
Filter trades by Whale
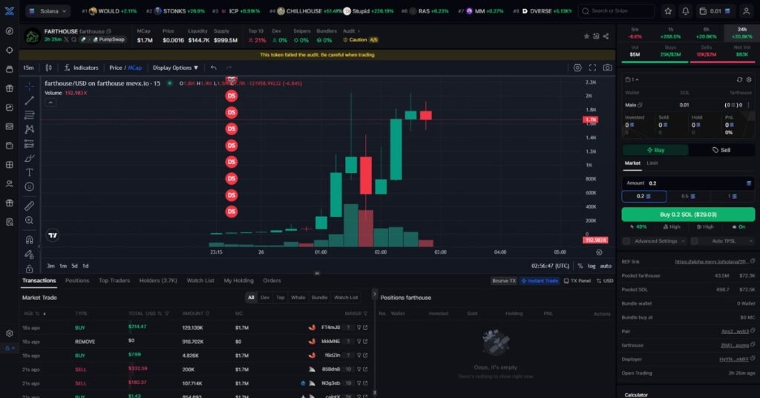[x=298, y=298]
